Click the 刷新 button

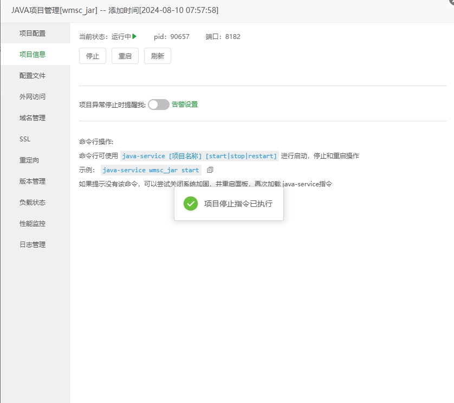click(x=158, y=56)
